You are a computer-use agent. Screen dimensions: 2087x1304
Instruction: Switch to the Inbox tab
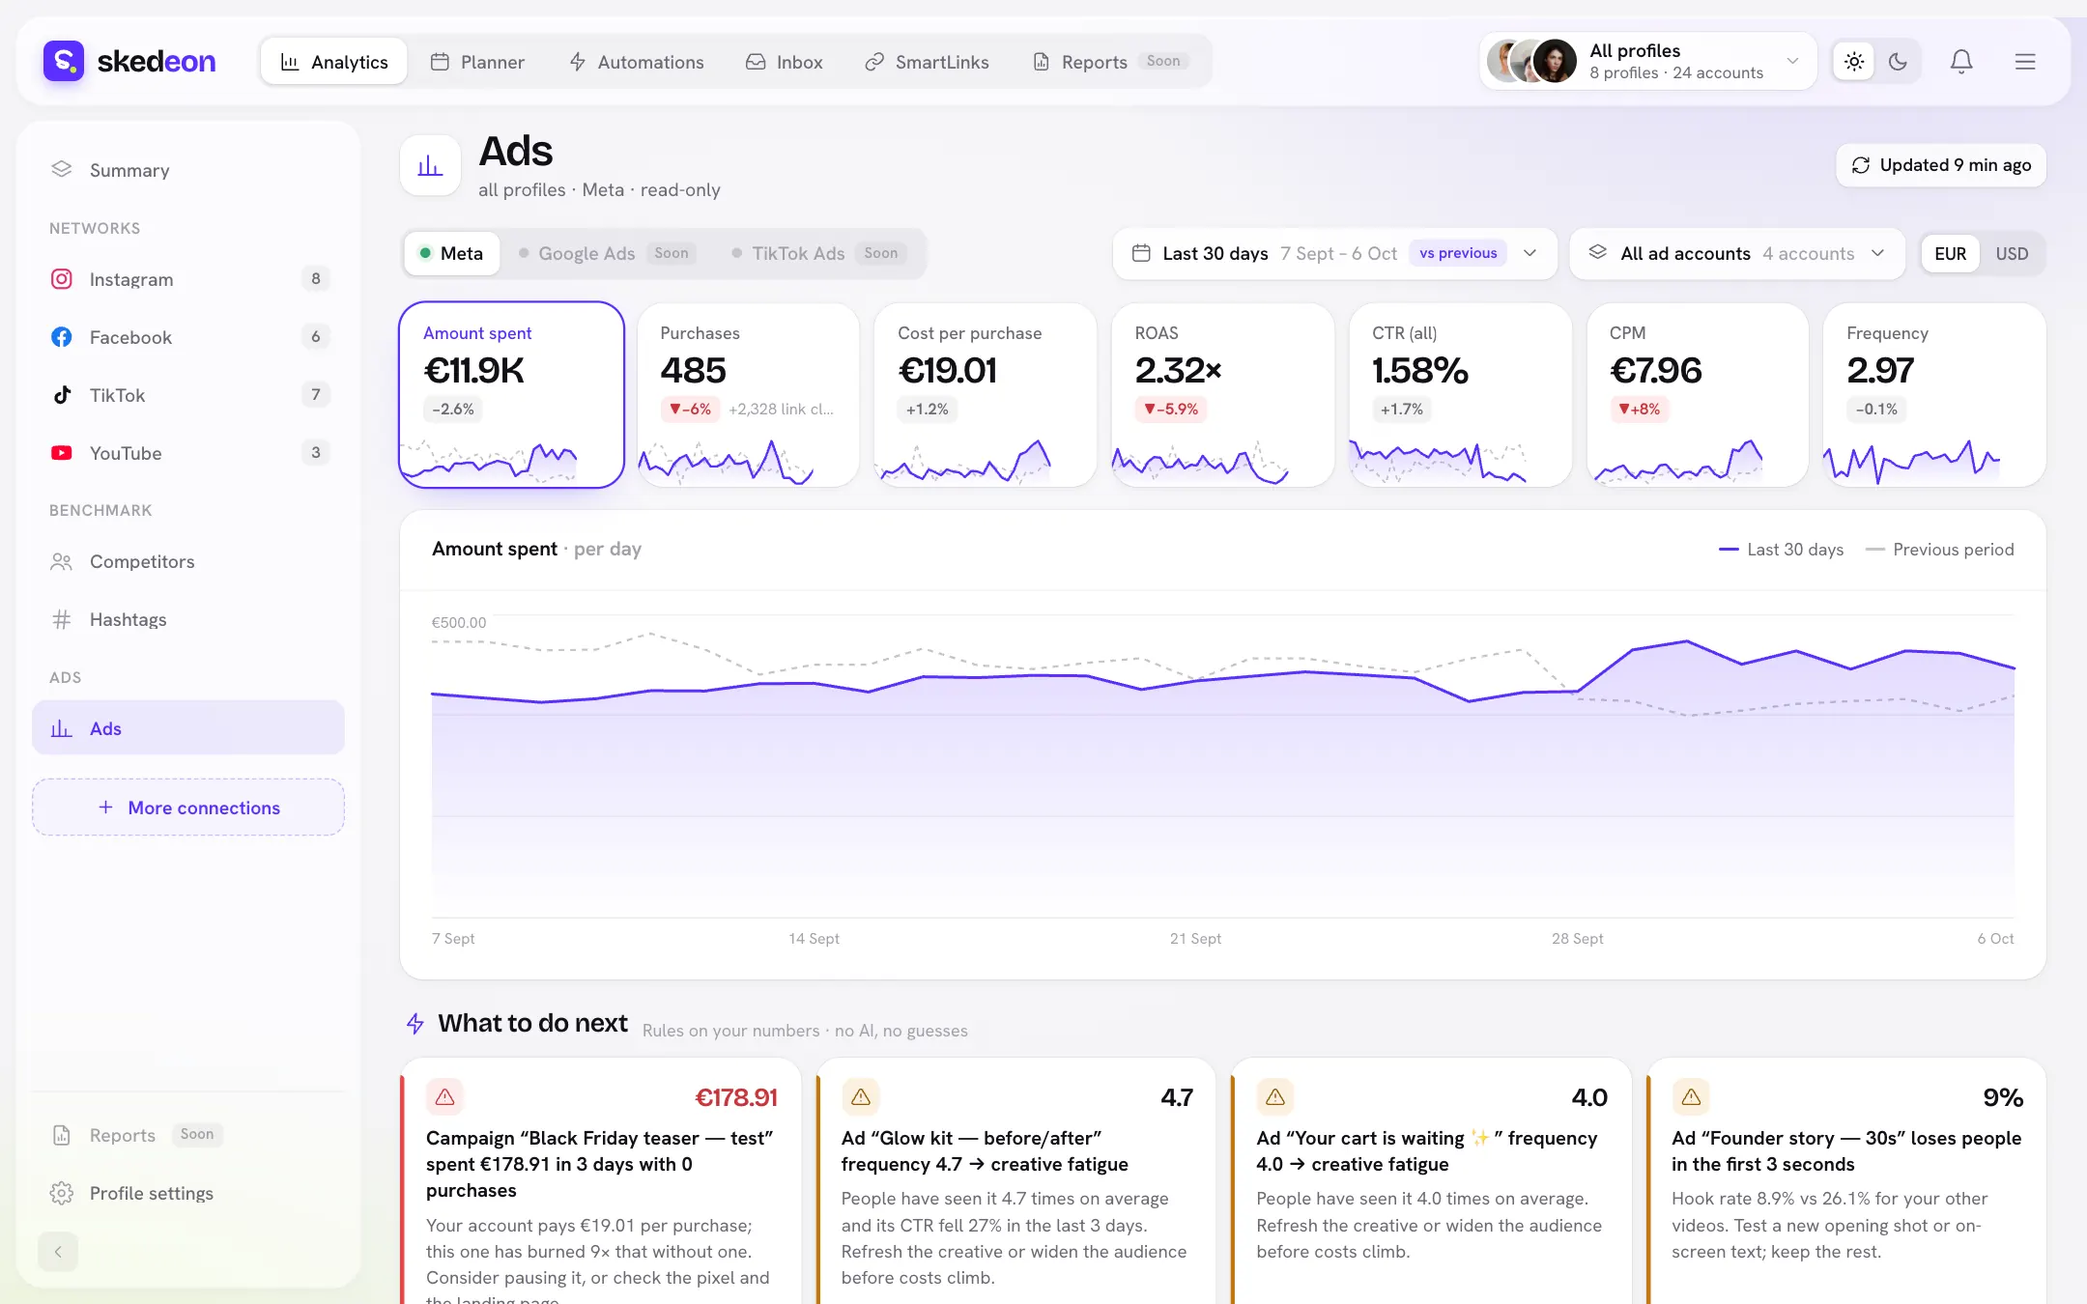point(784,62)
